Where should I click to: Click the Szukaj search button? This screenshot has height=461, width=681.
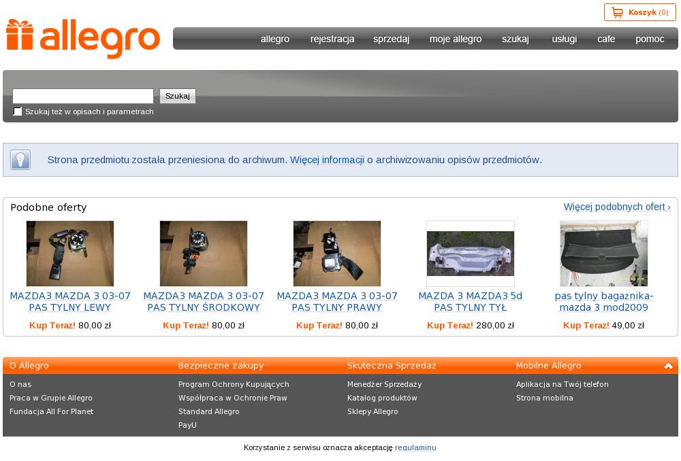point(178,96)
